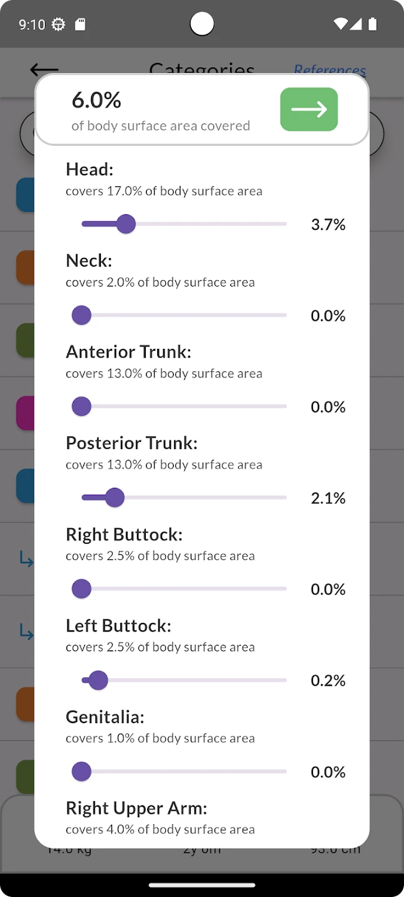This screenshot has height=897, width=404.
Task: Click the settings gear in status bar
Action: [59, 24]
